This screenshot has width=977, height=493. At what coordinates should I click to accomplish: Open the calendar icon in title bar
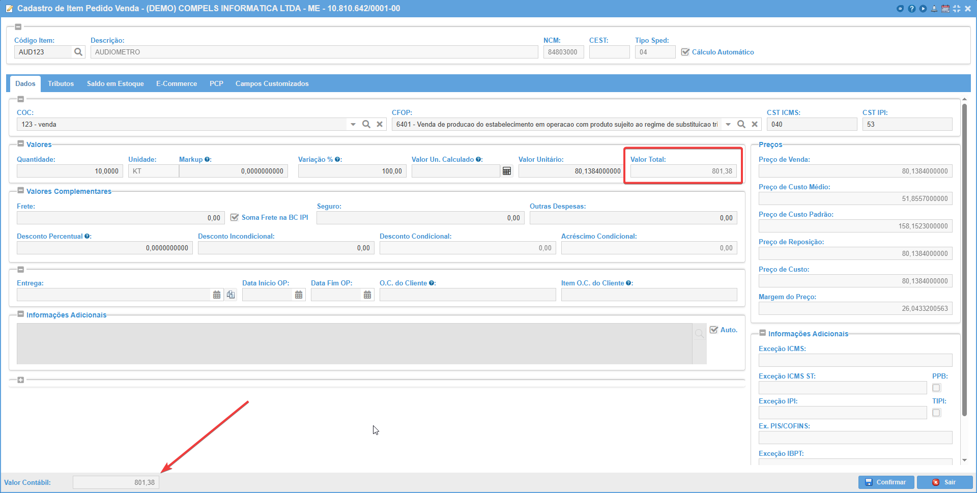(945, 9)
